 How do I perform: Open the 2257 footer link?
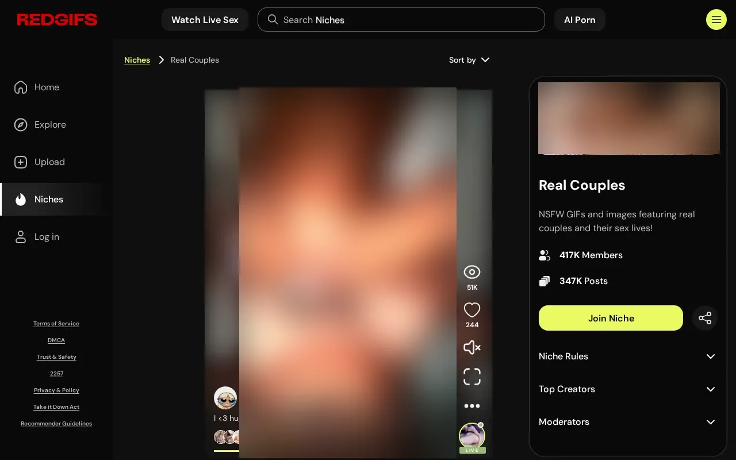[x=56, y=374]
